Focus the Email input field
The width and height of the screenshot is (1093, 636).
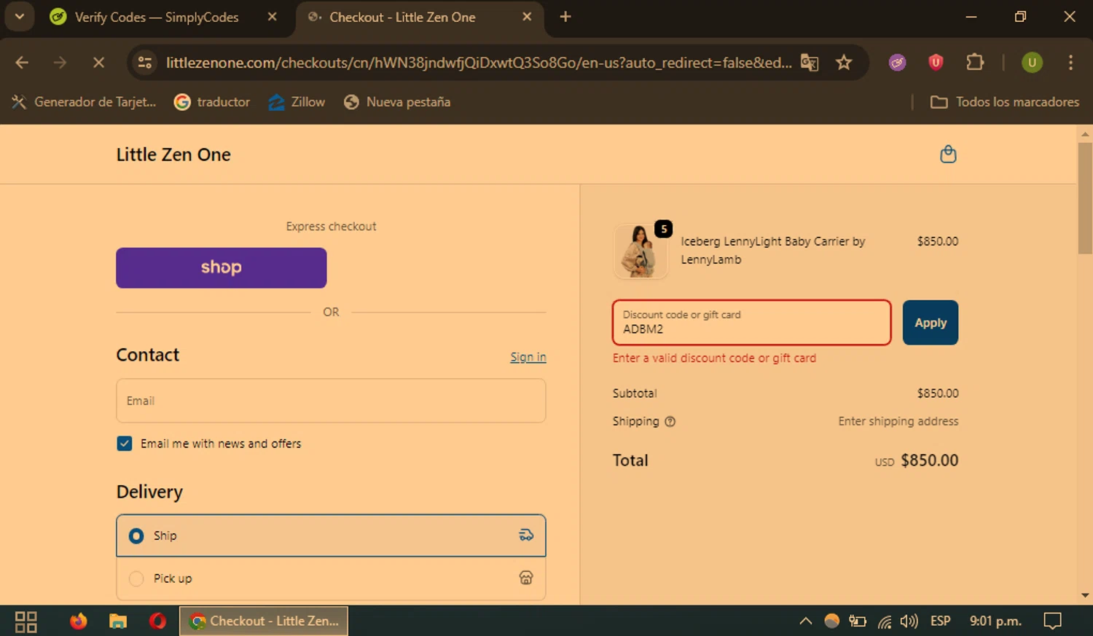coord(331,401)
